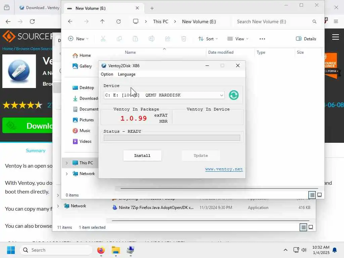Open the Windows Start menu
This screenshot has height=258, width=344.
pyautogui.click(x=11, y=250)
